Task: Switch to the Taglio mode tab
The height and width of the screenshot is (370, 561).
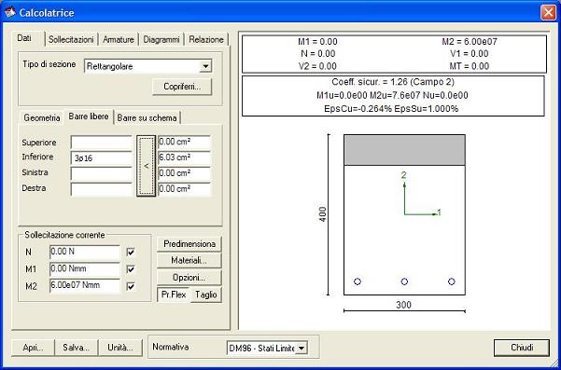Action: click(x=206, y=295)
